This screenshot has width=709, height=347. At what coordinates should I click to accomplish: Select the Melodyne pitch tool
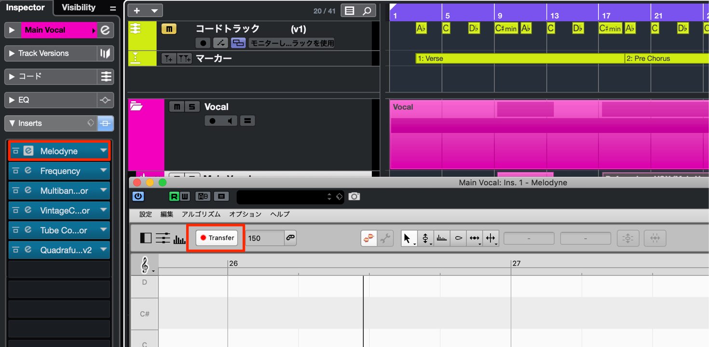425,238
